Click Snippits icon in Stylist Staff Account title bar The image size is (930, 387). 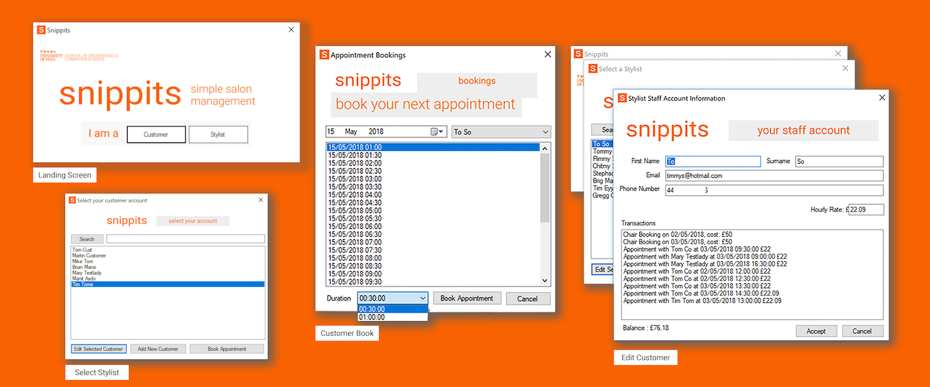(x=622, y=98)
